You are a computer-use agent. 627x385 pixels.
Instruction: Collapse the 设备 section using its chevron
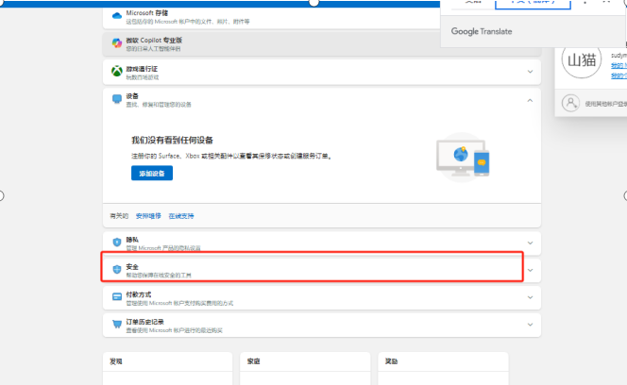tap(530, 99)
